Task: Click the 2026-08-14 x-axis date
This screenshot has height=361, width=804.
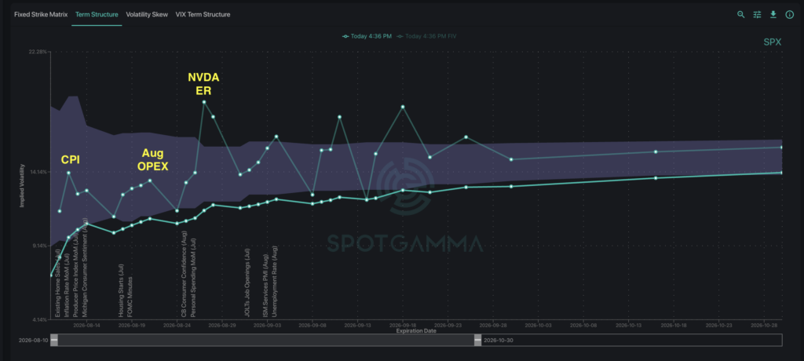Action: click(86, 325)
